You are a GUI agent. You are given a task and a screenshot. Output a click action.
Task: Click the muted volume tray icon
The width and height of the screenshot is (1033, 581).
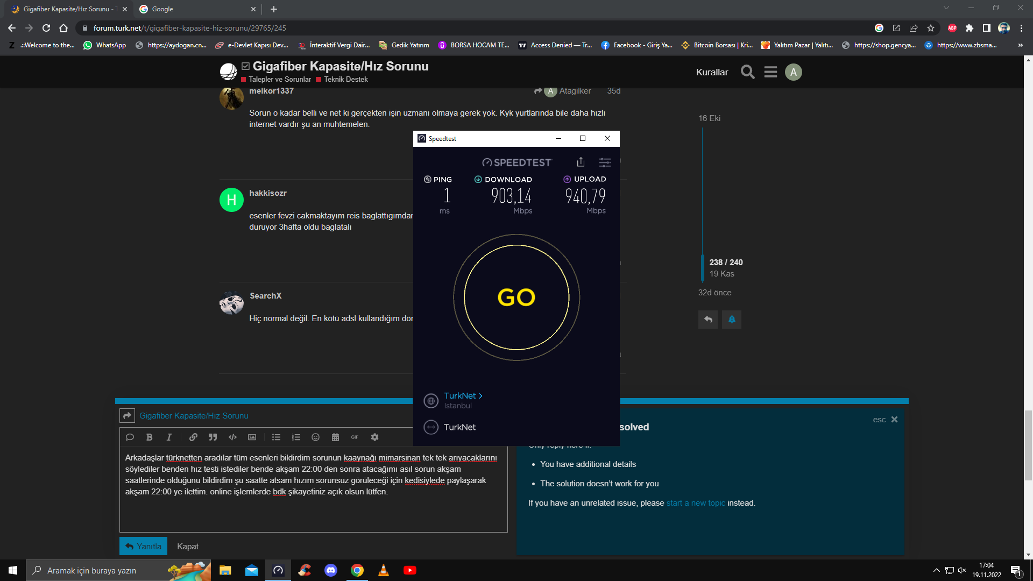(x=962, y=570)
